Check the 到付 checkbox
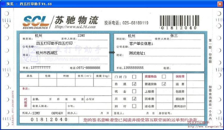This screenshot has width=224, height=130. (x=134, y=106)
